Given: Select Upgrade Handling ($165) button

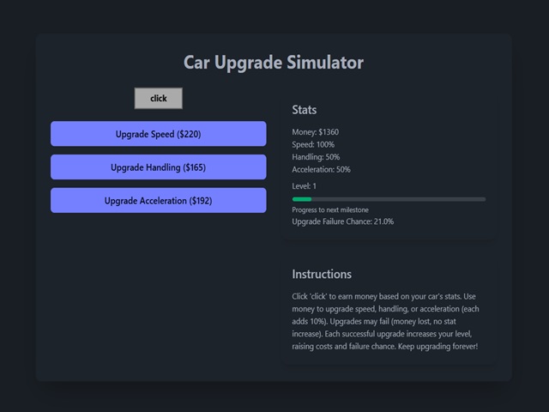Looking at the screenshot, I should (x=158, y=167).
